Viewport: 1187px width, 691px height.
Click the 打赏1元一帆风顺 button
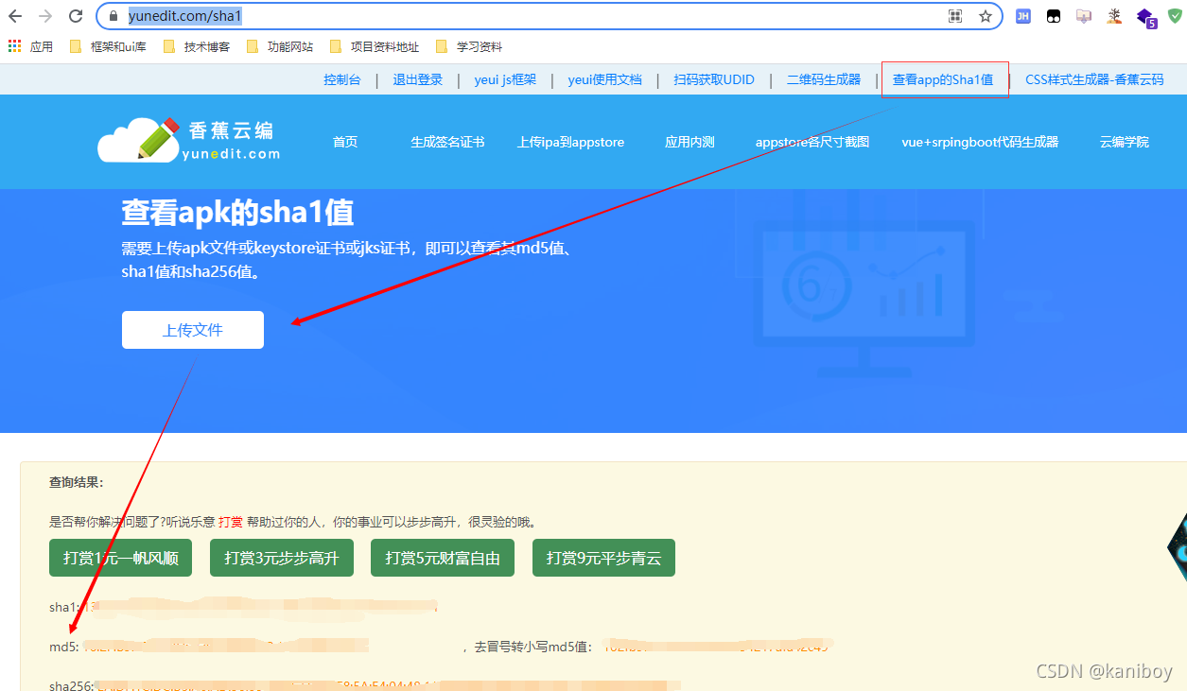point(121,558)
